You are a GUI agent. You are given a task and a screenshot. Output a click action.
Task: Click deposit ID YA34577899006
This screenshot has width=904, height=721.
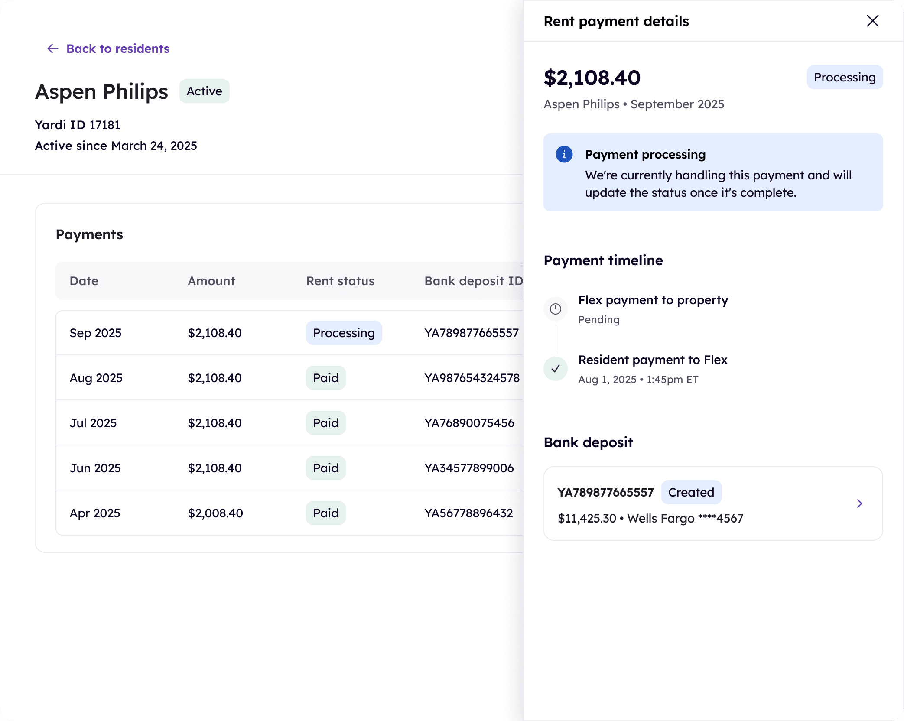(469, 468)
